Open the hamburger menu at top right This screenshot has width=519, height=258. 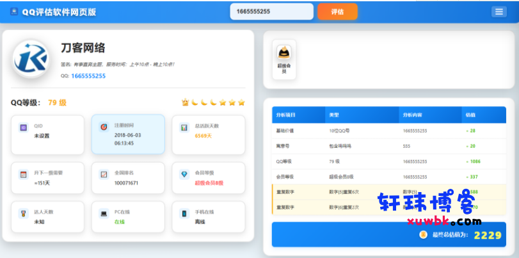point(499,12)
